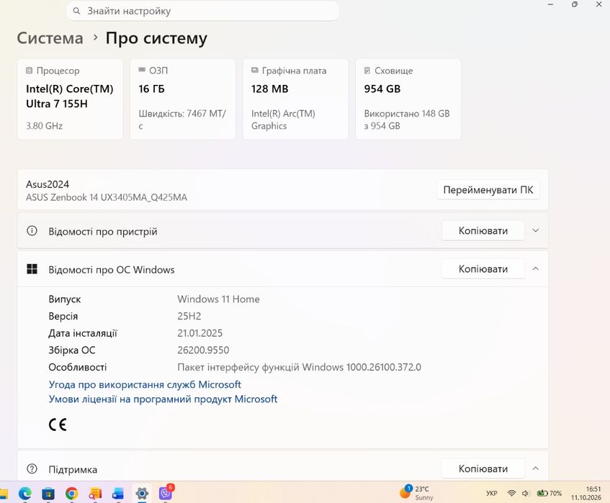Click the Особливості label

[x=78, y=367]
